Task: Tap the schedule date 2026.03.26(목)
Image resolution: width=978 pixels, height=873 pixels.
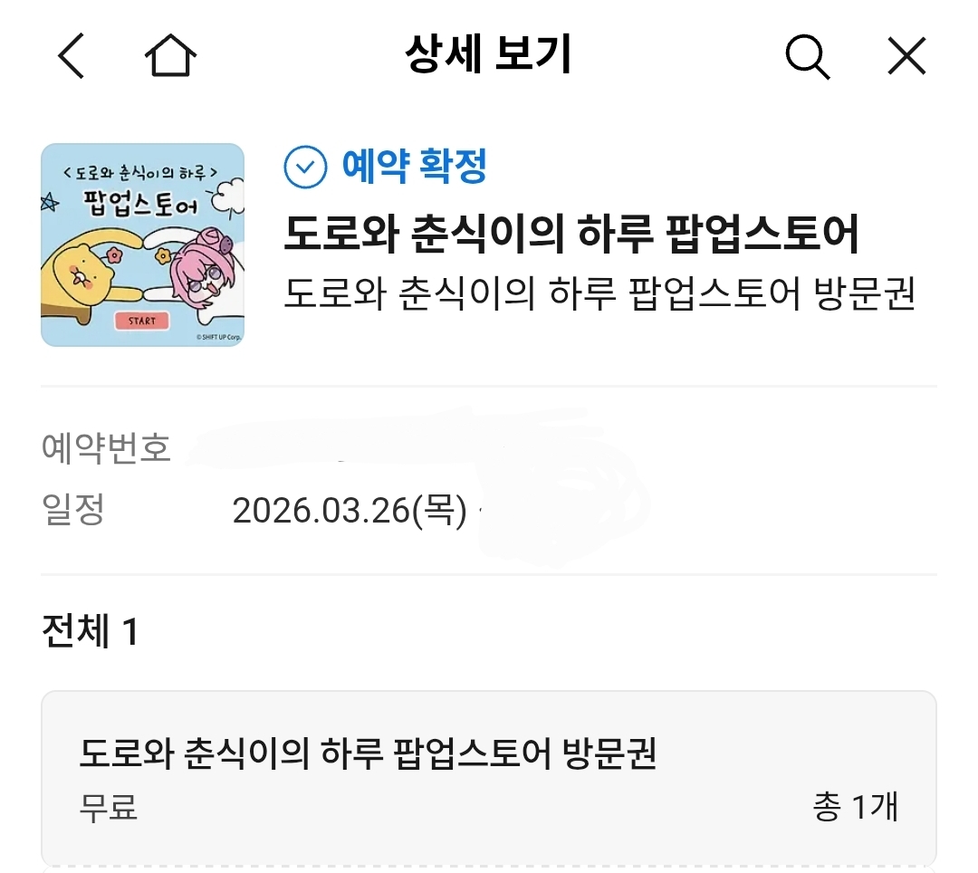Action: tap(350, 511)
